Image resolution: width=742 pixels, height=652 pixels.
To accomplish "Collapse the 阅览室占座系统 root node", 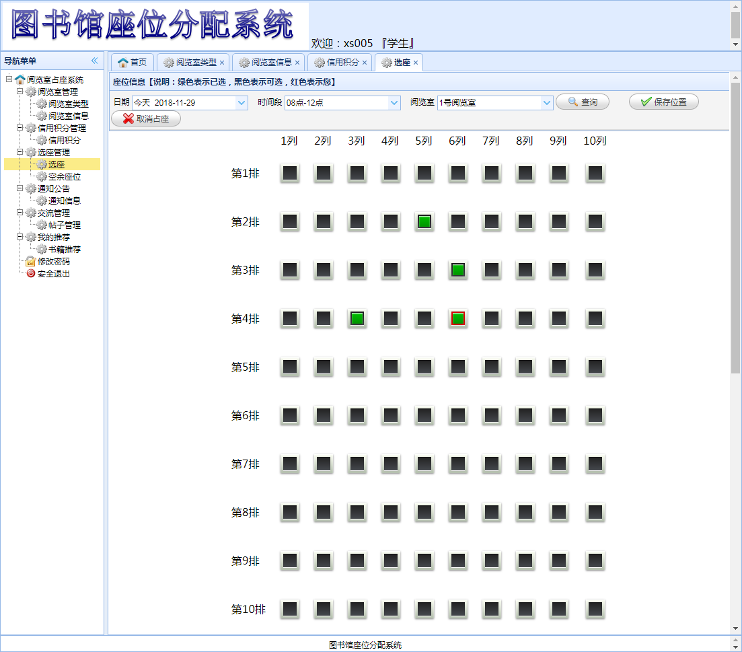I will (9, 79).
